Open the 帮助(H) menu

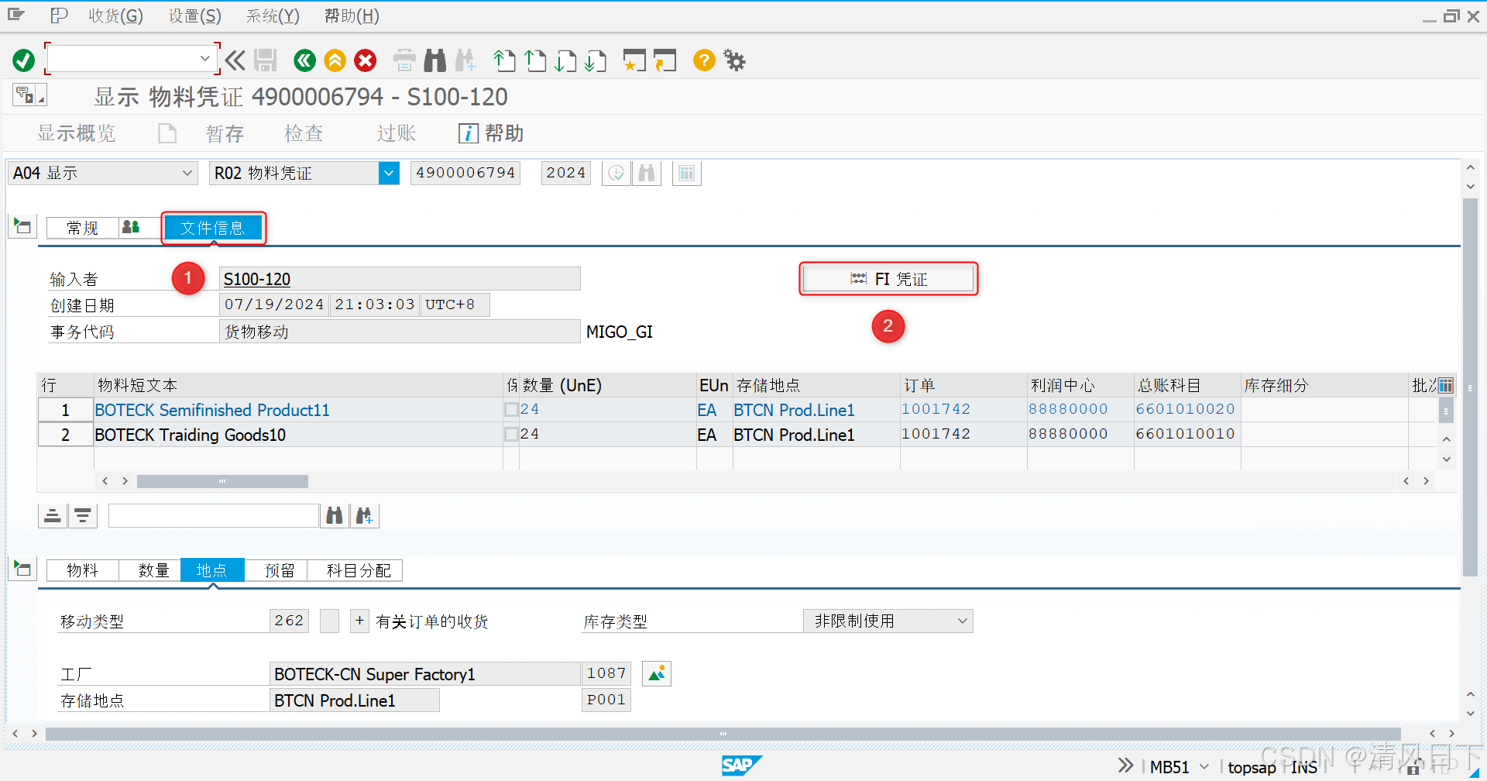tap(352, 15)
